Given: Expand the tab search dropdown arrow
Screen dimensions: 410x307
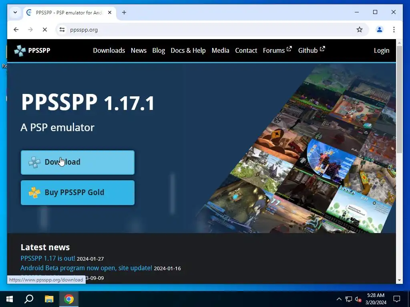Looking at the screenshot, I should point(15,12).
